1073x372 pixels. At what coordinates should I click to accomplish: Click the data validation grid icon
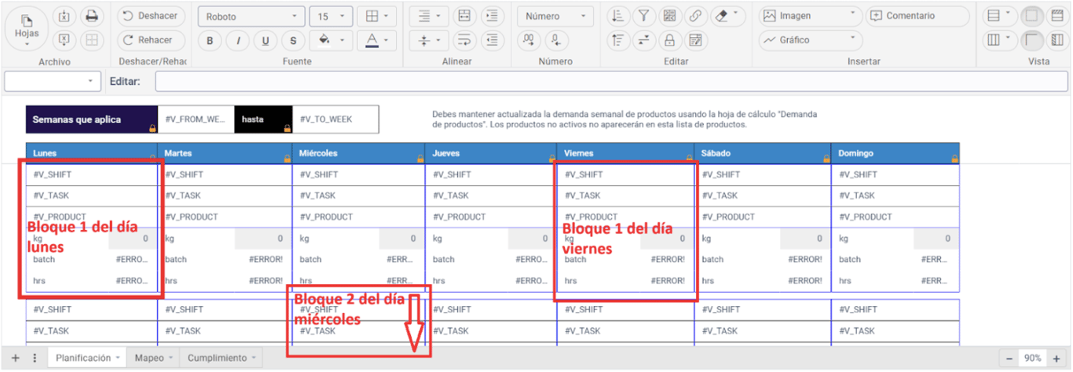point(669,16)
